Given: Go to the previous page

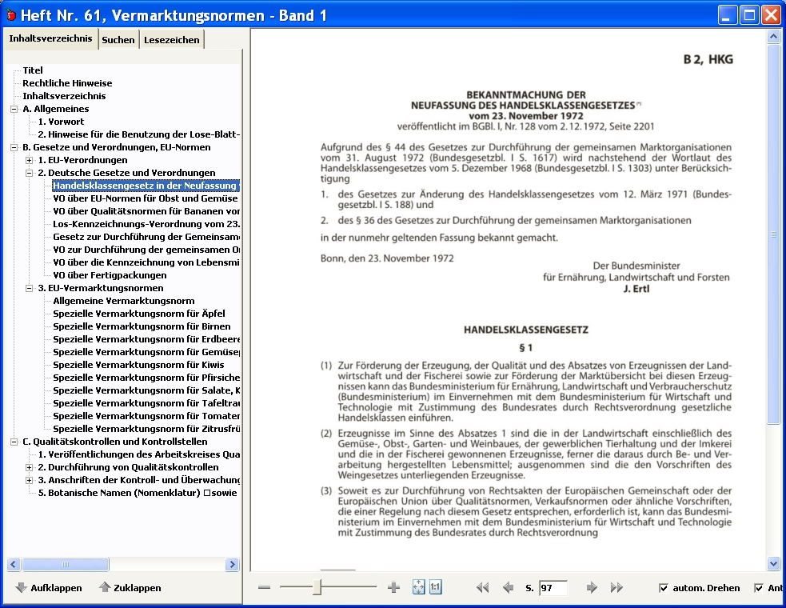Looking at the screenshot, I should (508, 587).
